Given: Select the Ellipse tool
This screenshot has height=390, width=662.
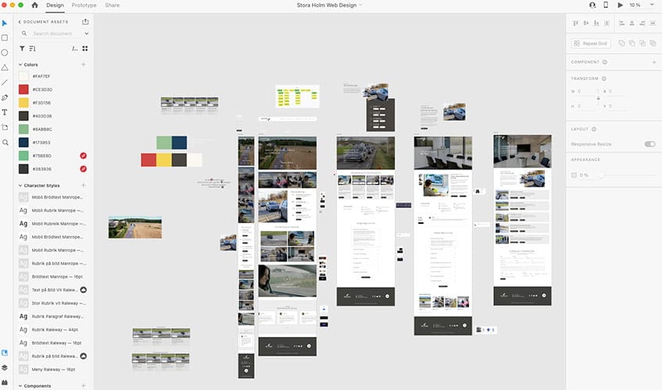Looking at the screenshot, I should pos(5,52).
